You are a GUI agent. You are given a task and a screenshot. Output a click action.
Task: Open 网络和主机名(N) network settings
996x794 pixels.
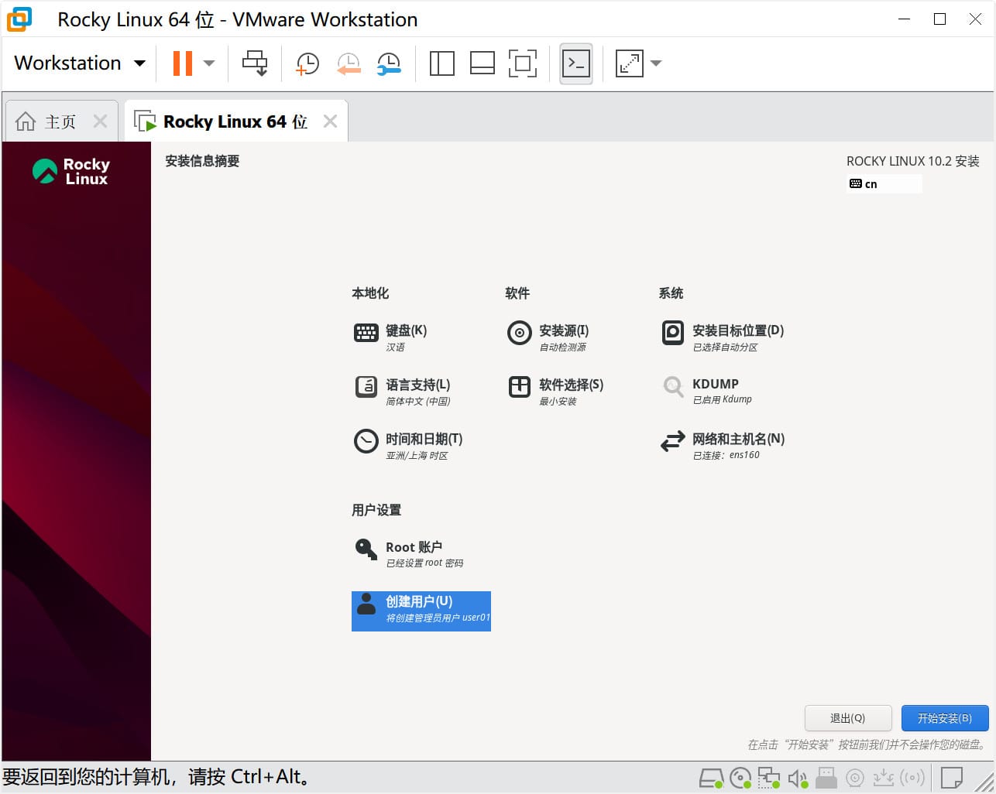point(723,445)
